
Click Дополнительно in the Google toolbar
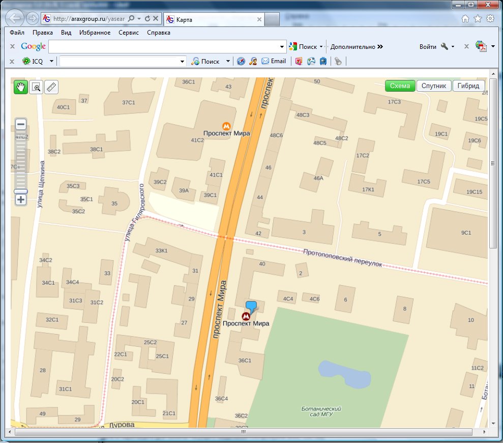[x=353, y=47]
